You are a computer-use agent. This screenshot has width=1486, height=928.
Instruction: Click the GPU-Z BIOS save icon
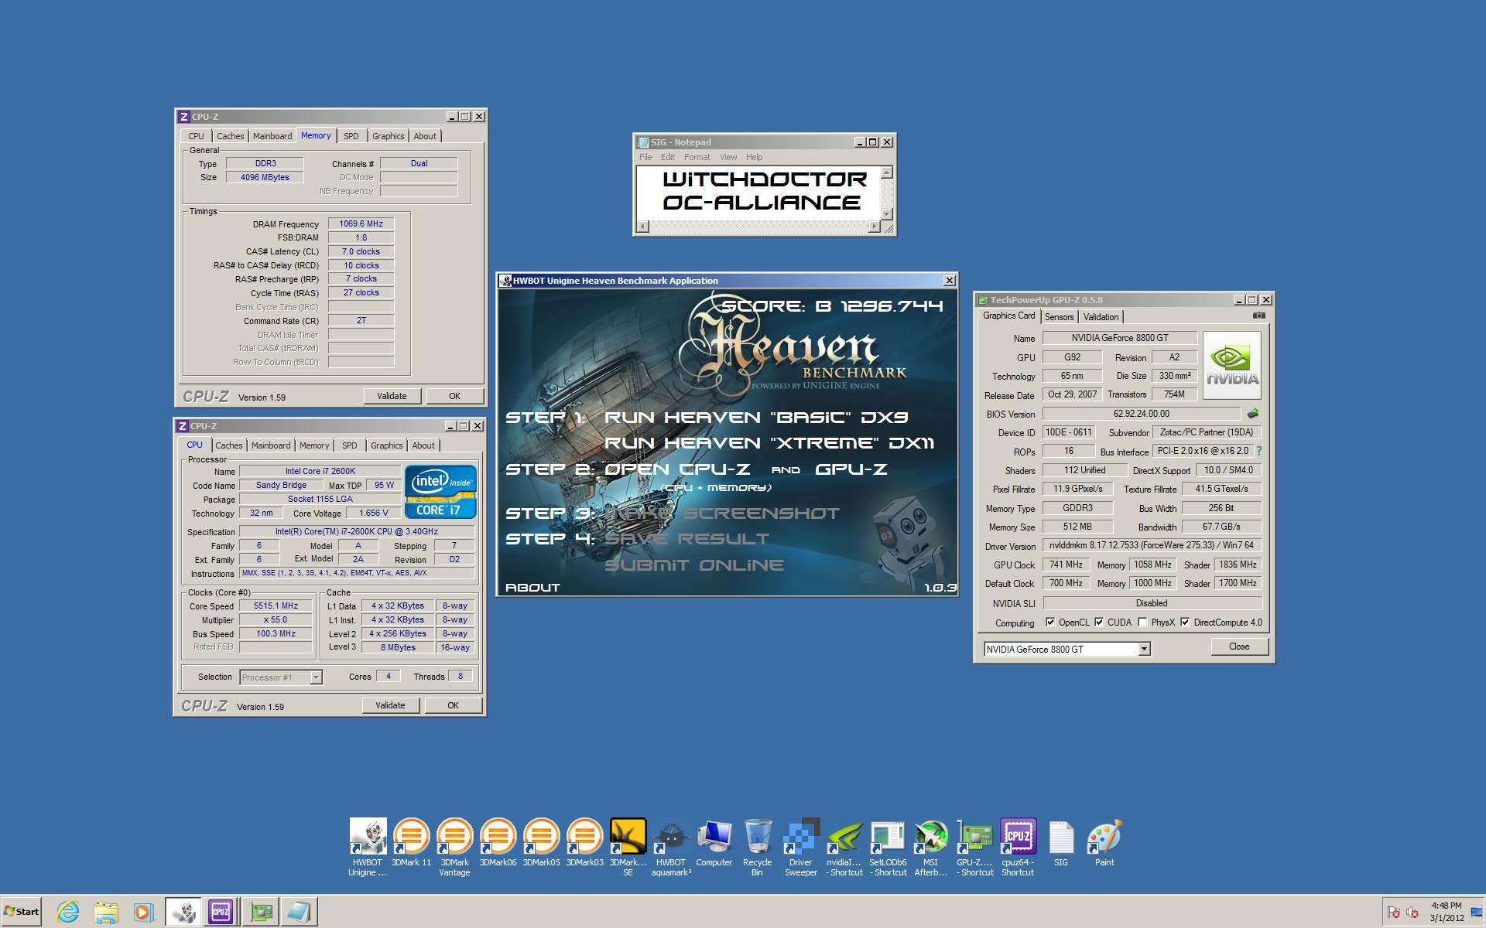tap(1253, 414)
